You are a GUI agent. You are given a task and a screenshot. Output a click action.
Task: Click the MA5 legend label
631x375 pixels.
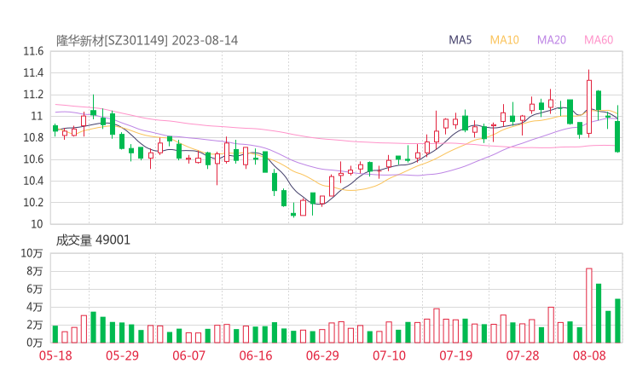pos(460,40)
